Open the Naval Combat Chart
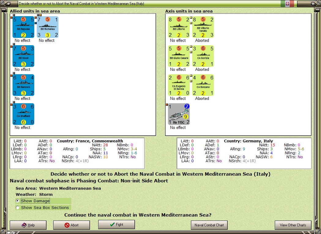The height and width of the screenshot is (234, 321). (x=209, y=225)
